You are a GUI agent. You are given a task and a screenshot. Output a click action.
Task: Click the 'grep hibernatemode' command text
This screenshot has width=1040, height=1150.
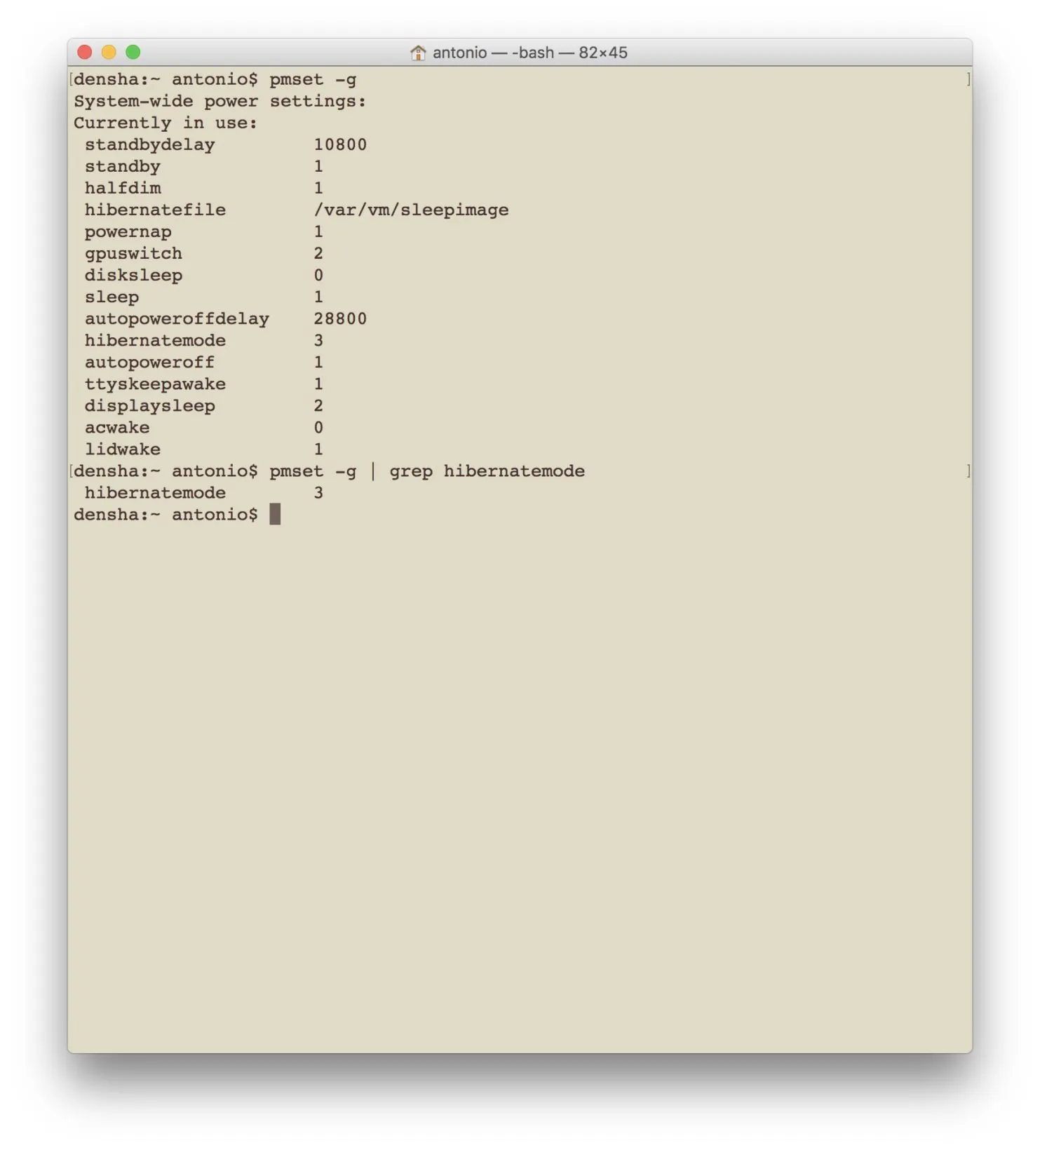point(487,471)
